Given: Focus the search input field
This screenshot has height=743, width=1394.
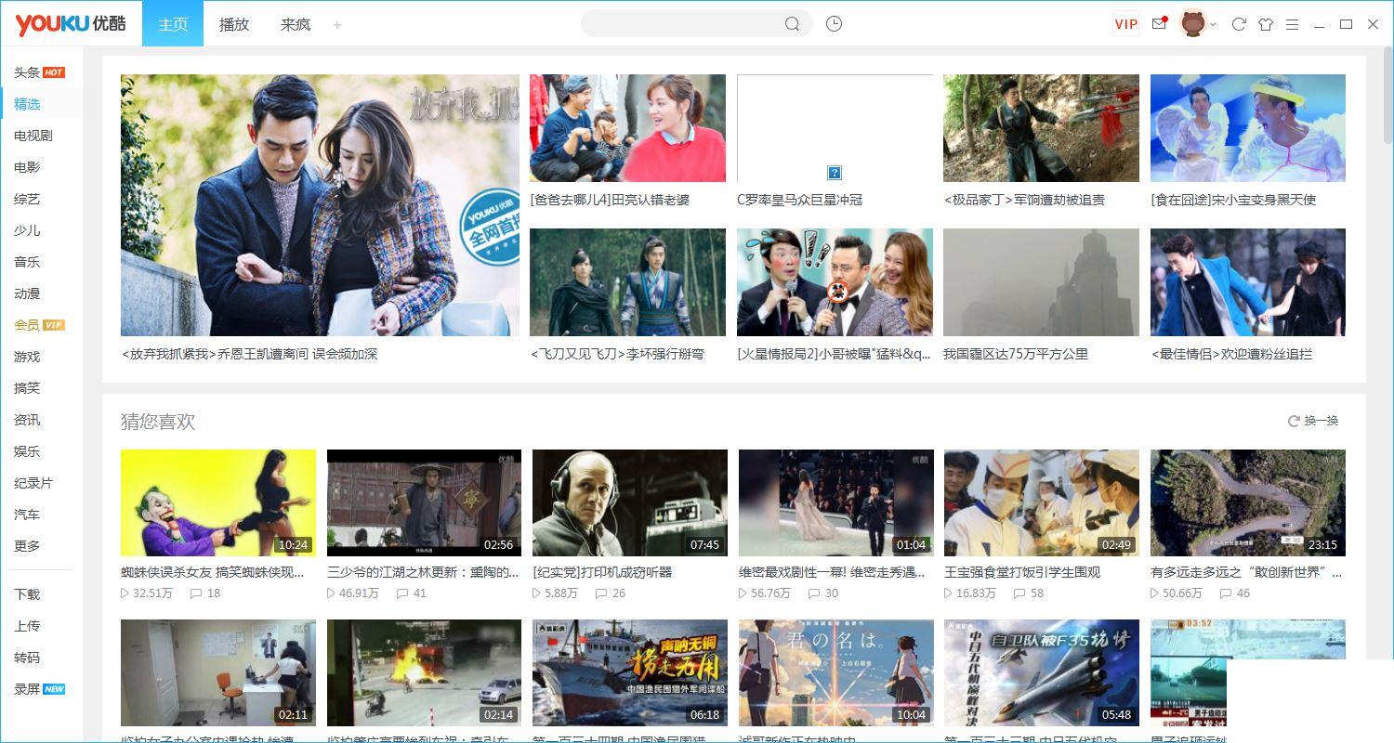Looking at the screenshot, I should (x=683, y=24).
